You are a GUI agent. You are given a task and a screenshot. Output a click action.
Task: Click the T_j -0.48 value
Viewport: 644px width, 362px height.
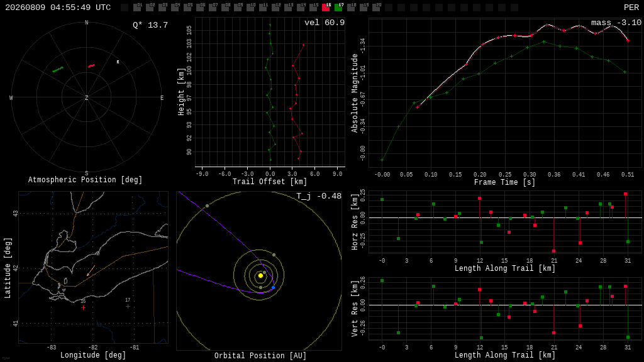[319, 196]
